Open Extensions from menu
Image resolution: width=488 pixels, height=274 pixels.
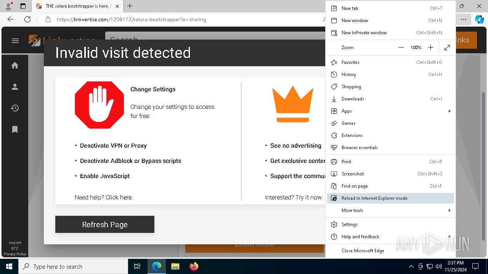click(x=390, y=135)
